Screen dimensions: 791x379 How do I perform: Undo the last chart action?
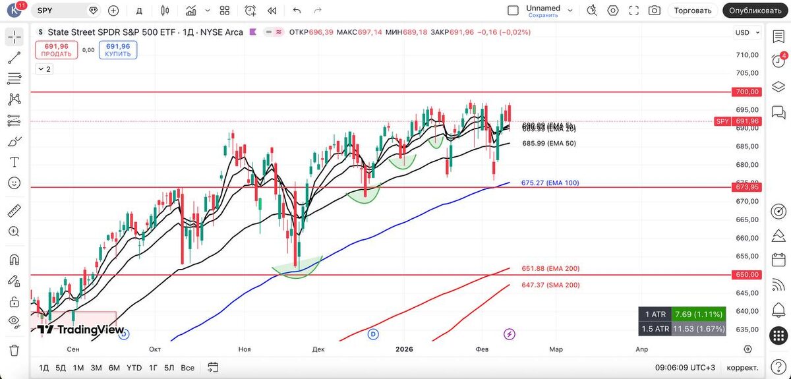(x=297, y=11)
